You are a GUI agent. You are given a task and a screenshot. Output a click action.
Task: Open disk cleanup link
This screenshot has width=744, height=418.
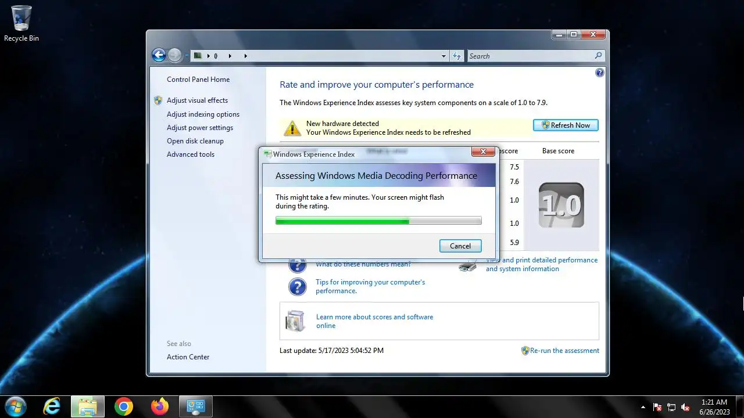point(195,141)
